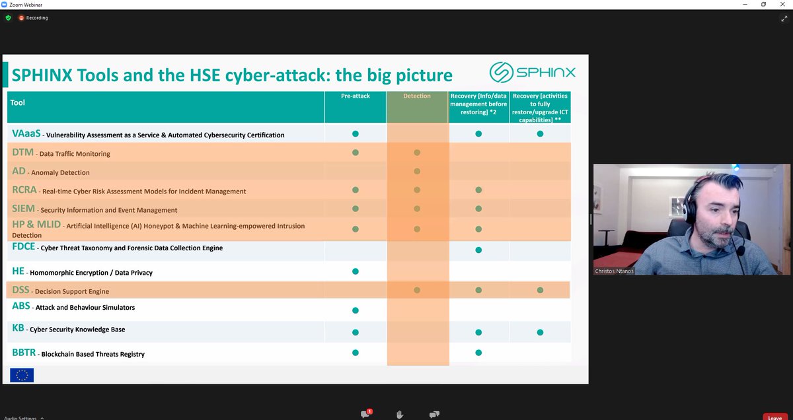Raise hand using the hand icon
Screen dimensions: 793x420
(400, 414)
